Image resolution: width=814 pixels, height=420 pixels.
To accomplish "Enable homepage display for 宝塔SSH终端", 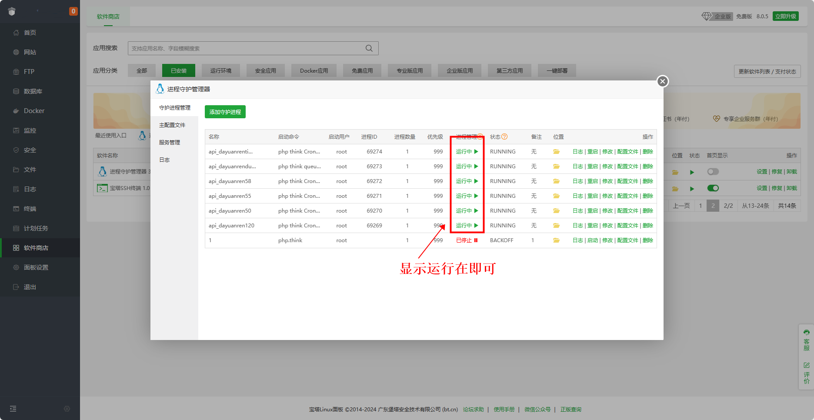I will click(713, 188).
